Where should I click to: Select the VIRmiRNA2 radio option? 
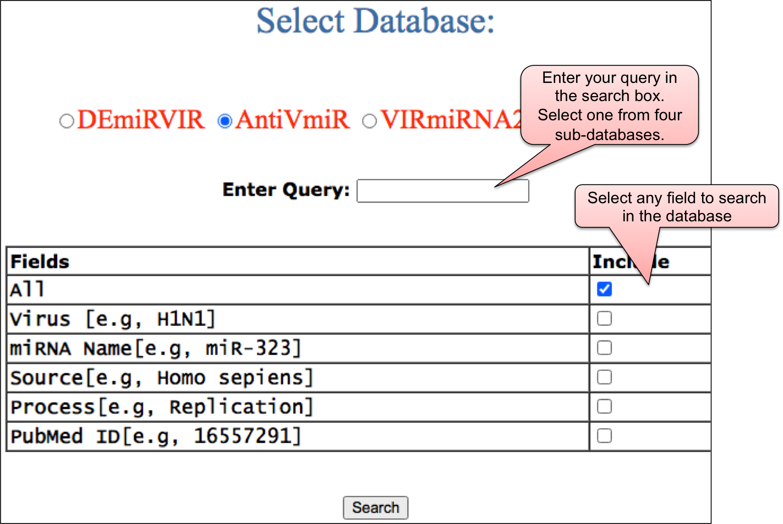point(370,121)
